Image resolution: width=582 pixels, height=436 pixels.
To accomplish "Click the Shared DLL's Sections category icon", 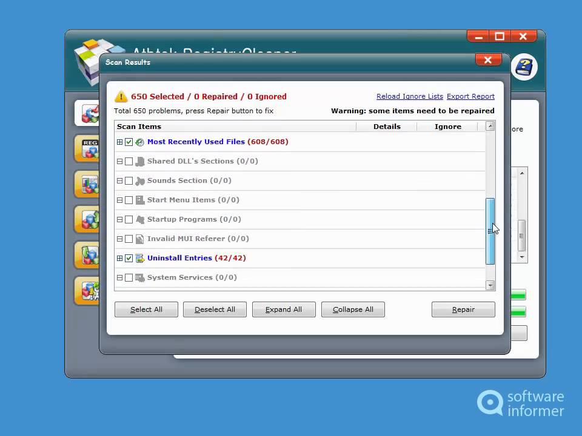I will (139, 161).
